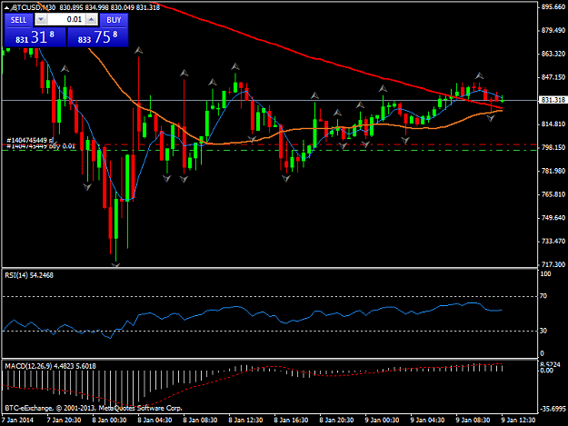Click the sell price 831 31 panel
Image resolution: width=568 pixels, height=426 pixels.
35,37
